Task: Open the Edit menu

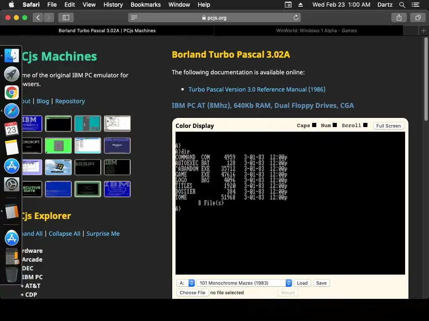Action: click(x=70, y=5)
